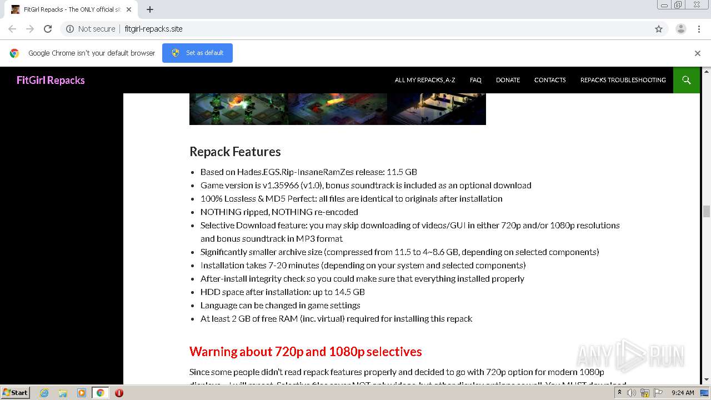The image size is (711, 400).
Task: Open the volume speaker tray icon
Action: (632, 393)
